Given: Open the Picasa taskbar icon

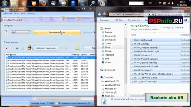Looking at the screenshot, I should pyautogui.click(x=63, y=3).
